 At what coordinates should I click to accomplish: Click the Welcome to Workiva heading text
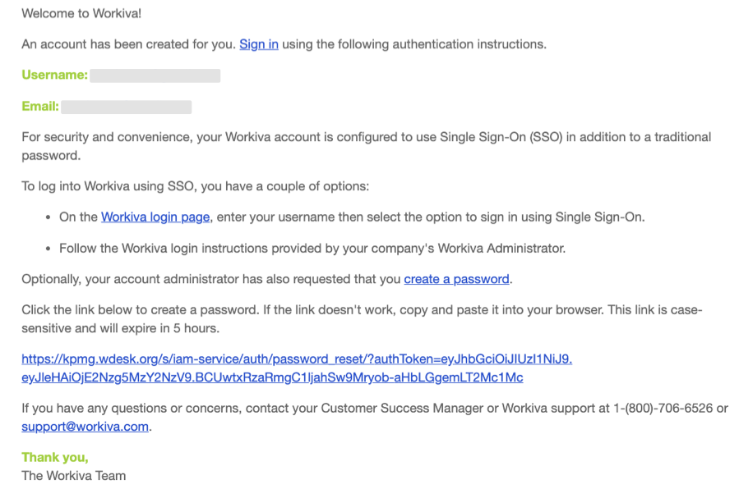pos(81,13)
